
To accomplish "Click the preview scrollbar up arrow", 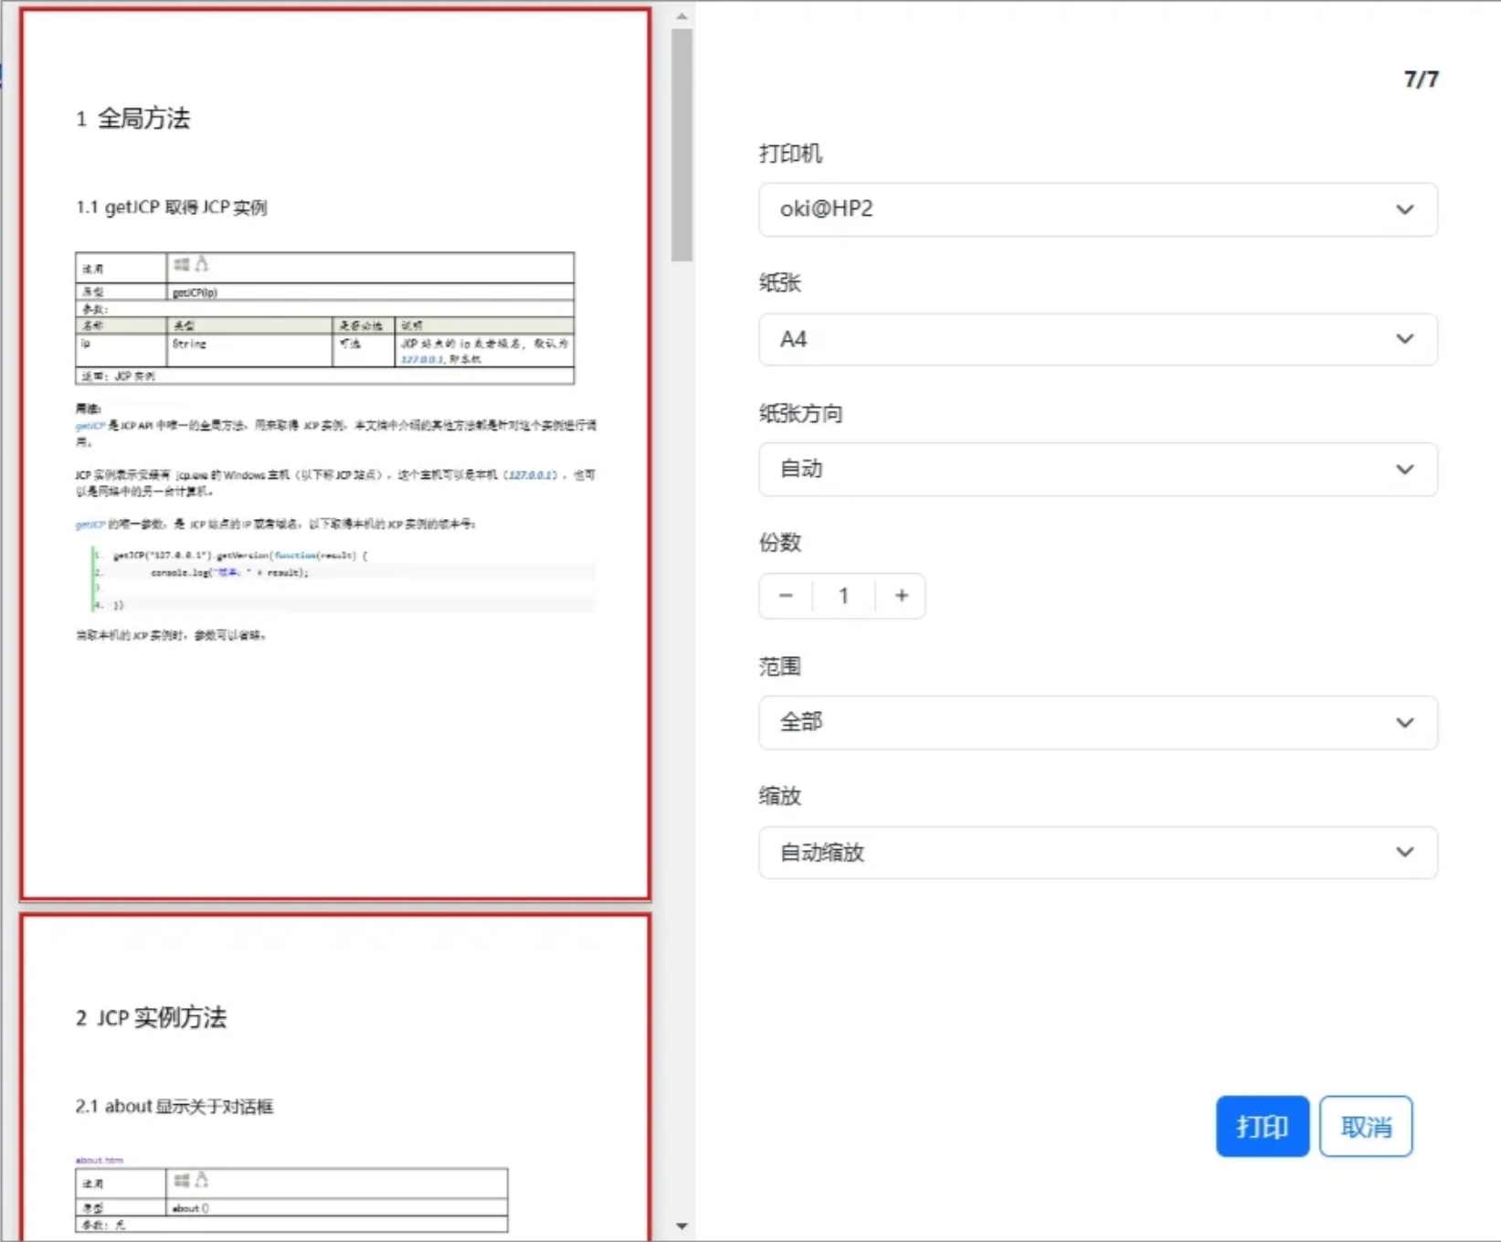I will [682, 16].
